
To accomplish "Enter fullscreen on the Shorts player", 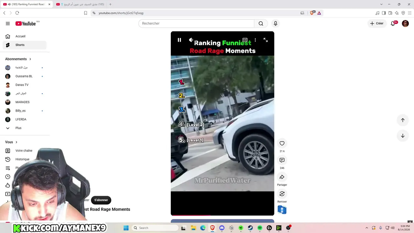I will (266, 40).
